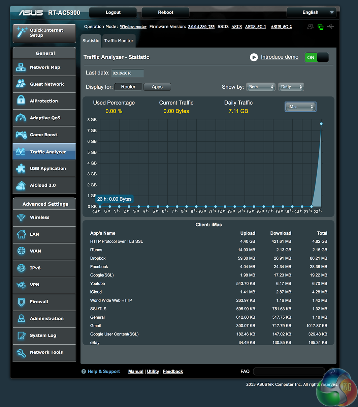Click the AiCloud 2.0 cloud icon

(x=21, y=185)
